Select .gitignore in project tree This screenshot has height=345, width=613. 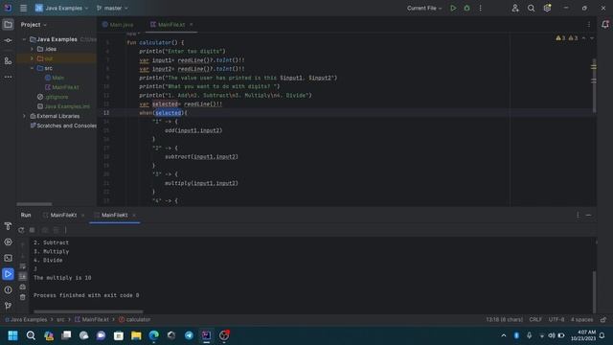[53, 97]
